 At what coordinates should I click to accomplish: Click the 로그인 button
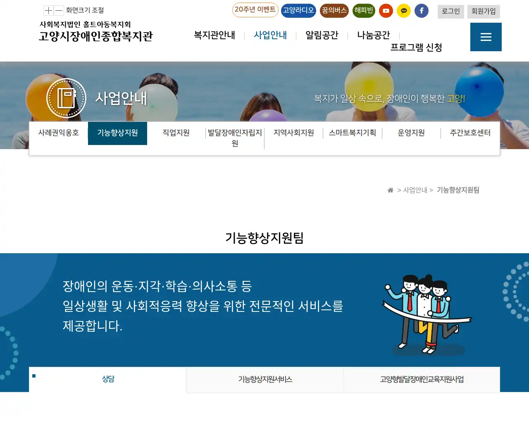click(x=451, y=12)
